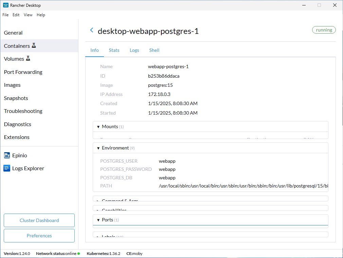Click the Rancher Desktop app logo icon
343x258 pixels.
click(6, 5)
